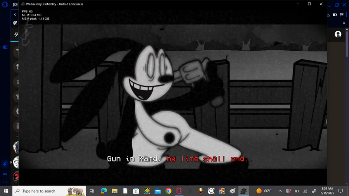The height and width of the screenshot is (196, 349).
Task: Open the 66°F weather widget
Action: pyautogui.click(x=264, y=191)
